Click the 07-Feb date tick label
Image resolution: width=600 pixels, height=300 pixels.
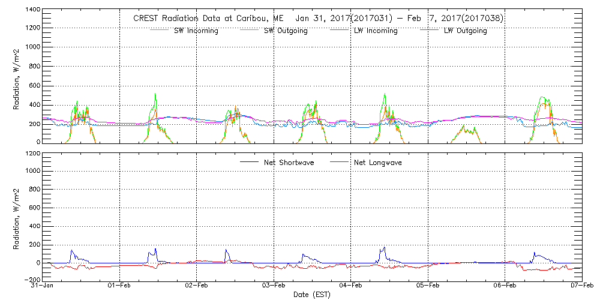(x=581, y=286)
